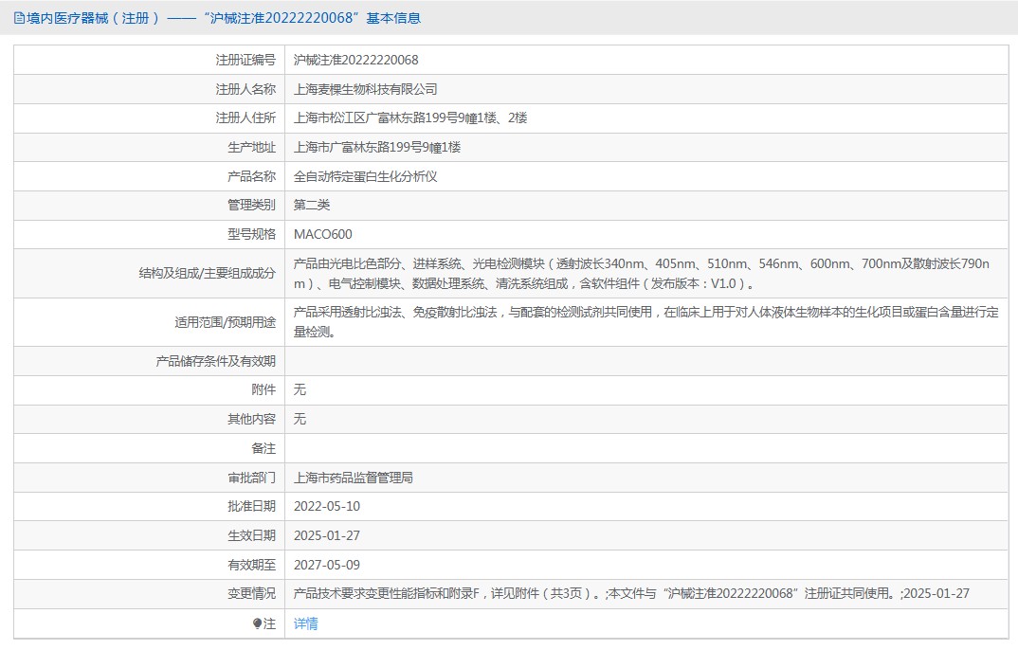This screenshot has width=1018, height=650.
Task: Click the registrant address in 松江区
Action: click(x=409, y=118)
